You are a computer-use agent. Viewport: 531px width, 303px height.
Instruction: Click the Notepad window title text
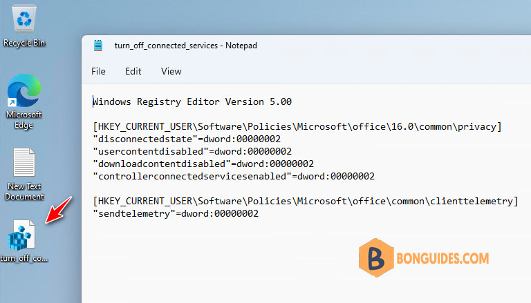(185, 46)
